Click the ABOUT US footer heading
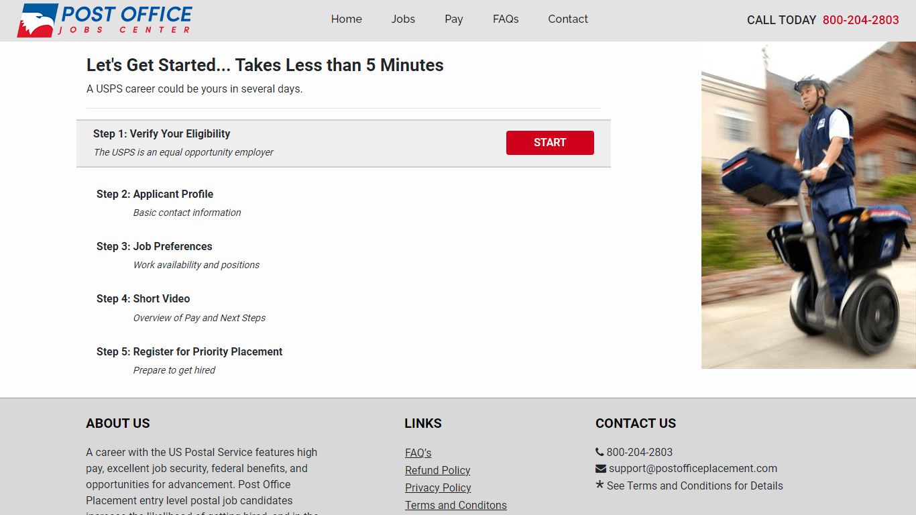 [118, 423]
